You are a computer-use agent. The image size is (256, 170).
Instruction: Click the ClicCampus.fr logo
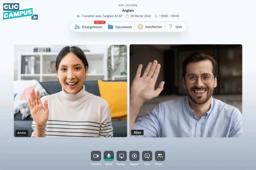20,12
